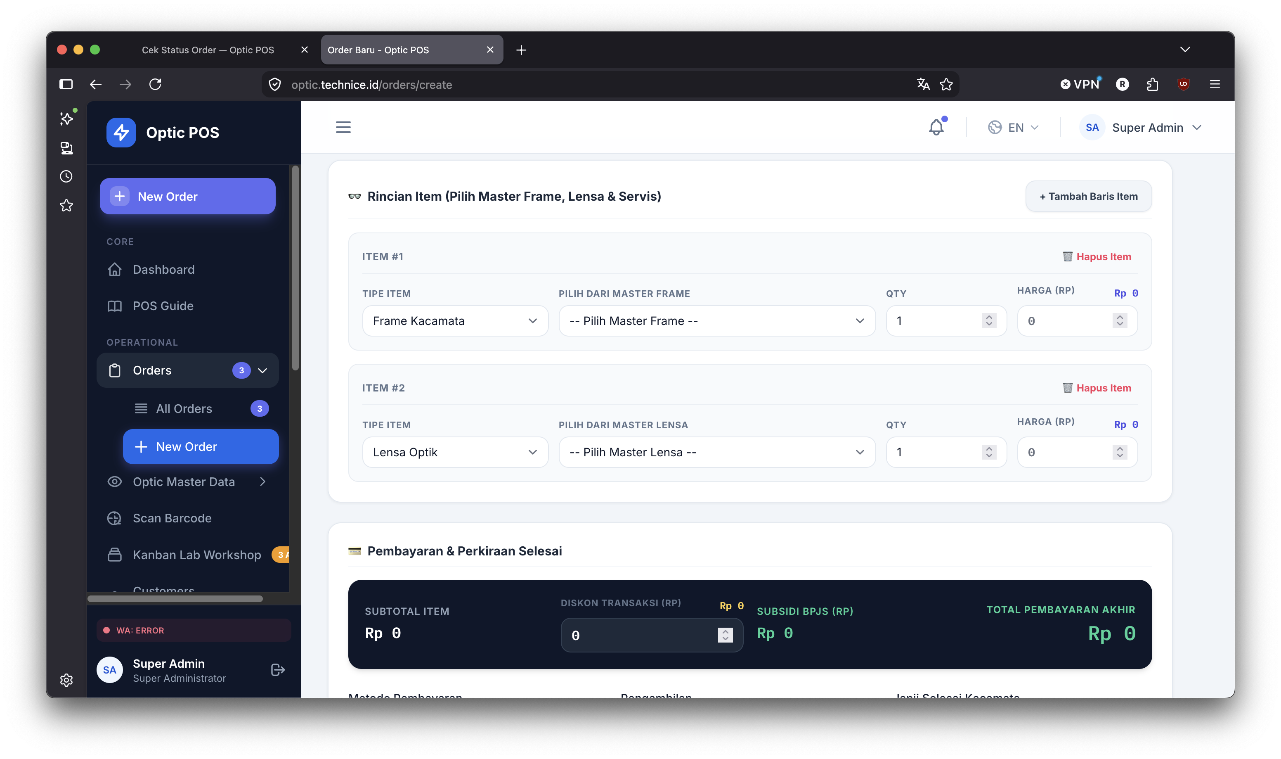The image size is (1281, 759).
Task: Click the Diskon Transaksi input field
Action: (652, 635)
